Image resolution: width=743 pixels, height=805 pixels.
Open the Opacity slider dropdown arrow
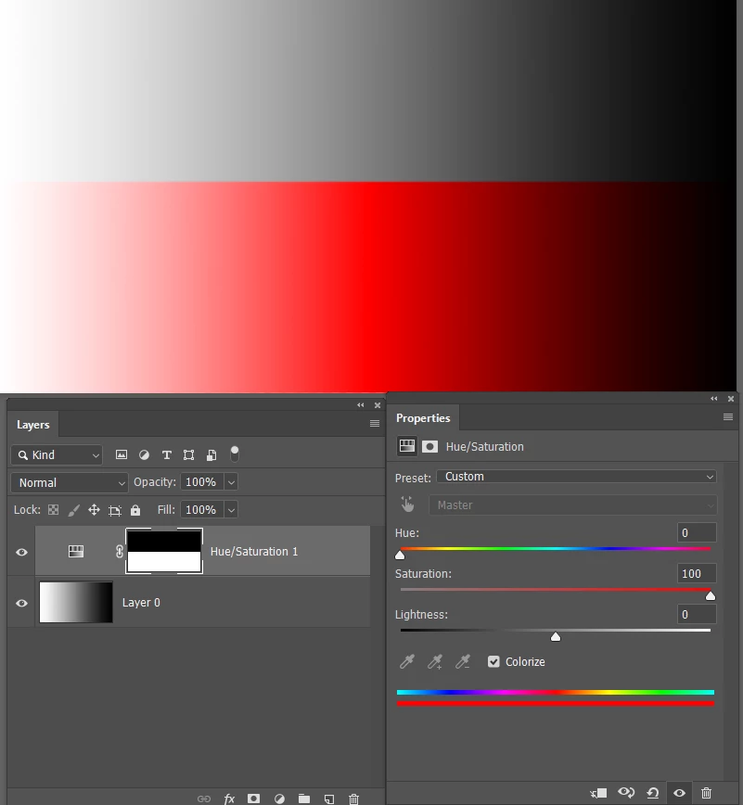point(231,482)
